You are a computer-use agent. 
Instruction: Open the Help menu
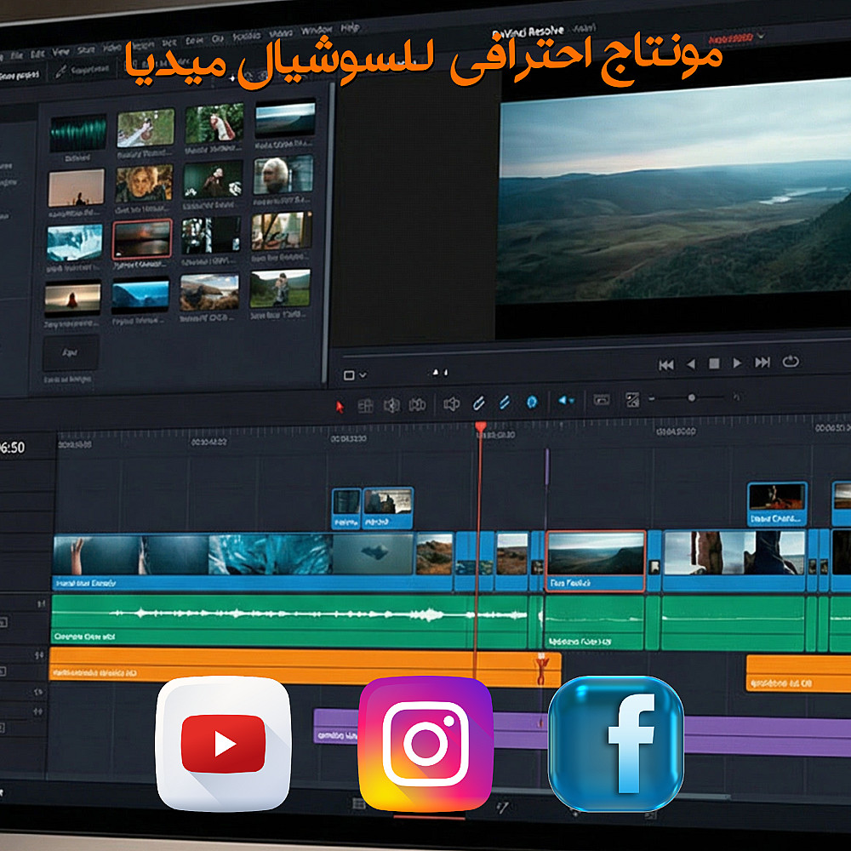click(350, 28)
